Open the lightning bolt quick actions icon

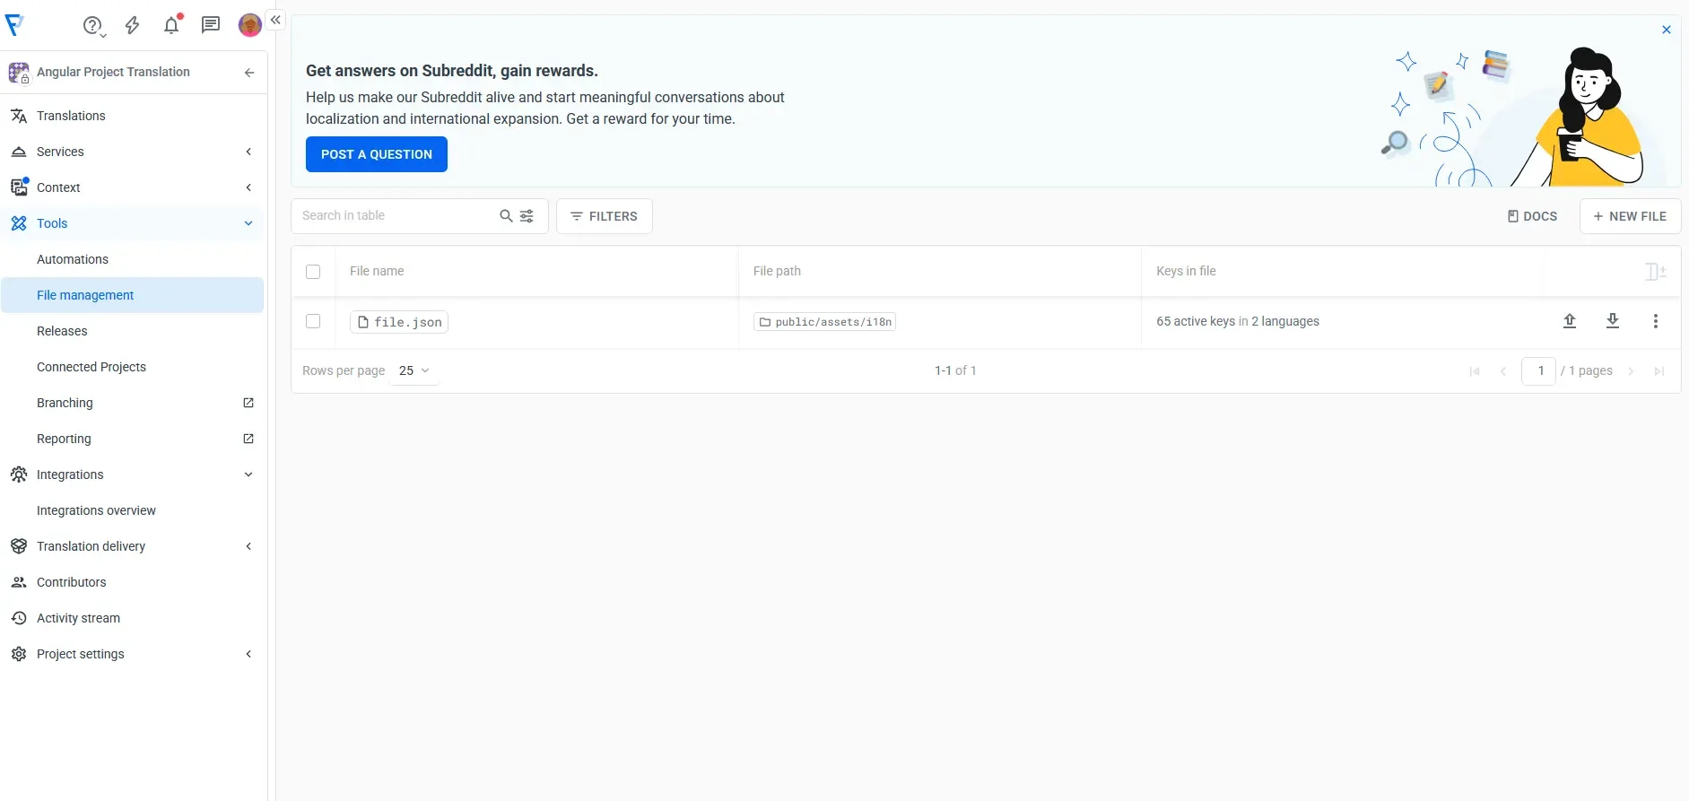click(132, 25)
